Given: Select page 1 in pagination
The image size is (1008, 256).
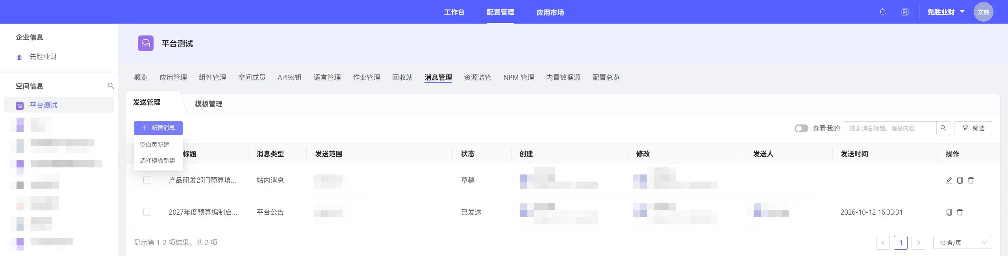Looking at the screenshot, I should tap(901, 243).
